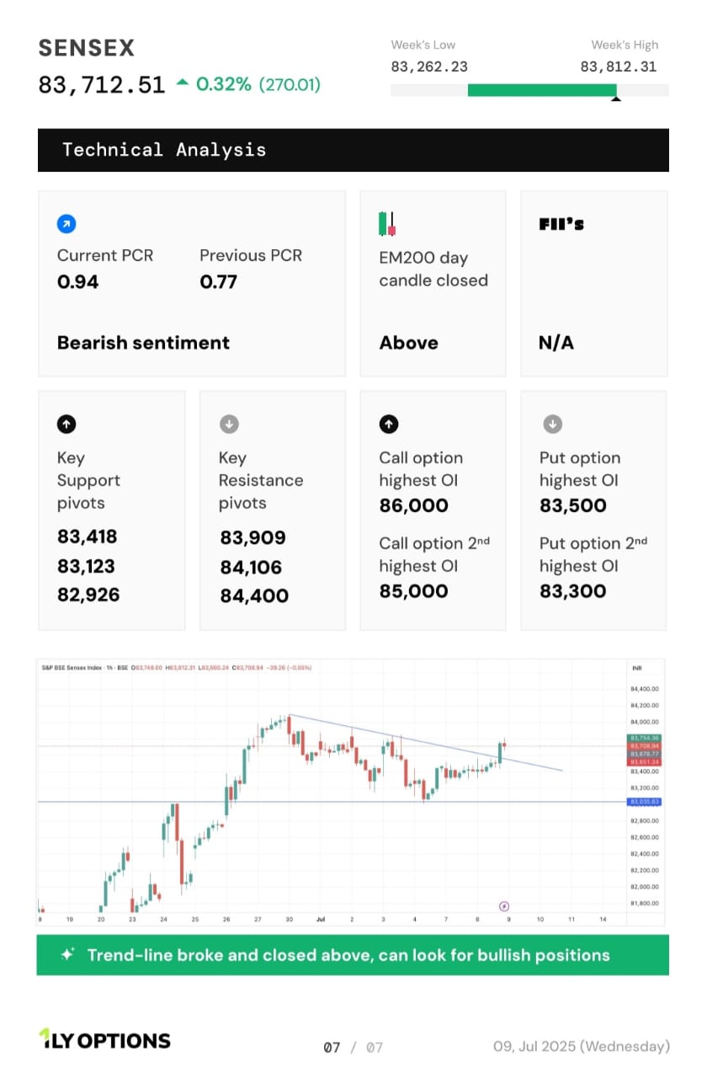The image size is (707, 1078).
Task: Click the black up-arrow icon above Call option highest OI
Action: pos(388,424)
